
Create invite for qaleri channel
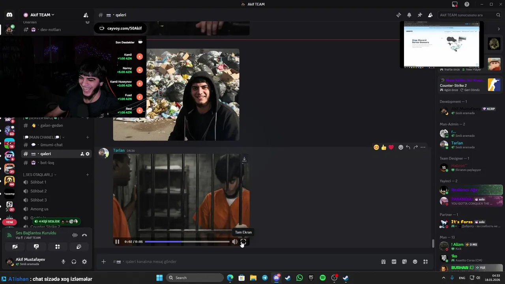[x=82, y=154]
